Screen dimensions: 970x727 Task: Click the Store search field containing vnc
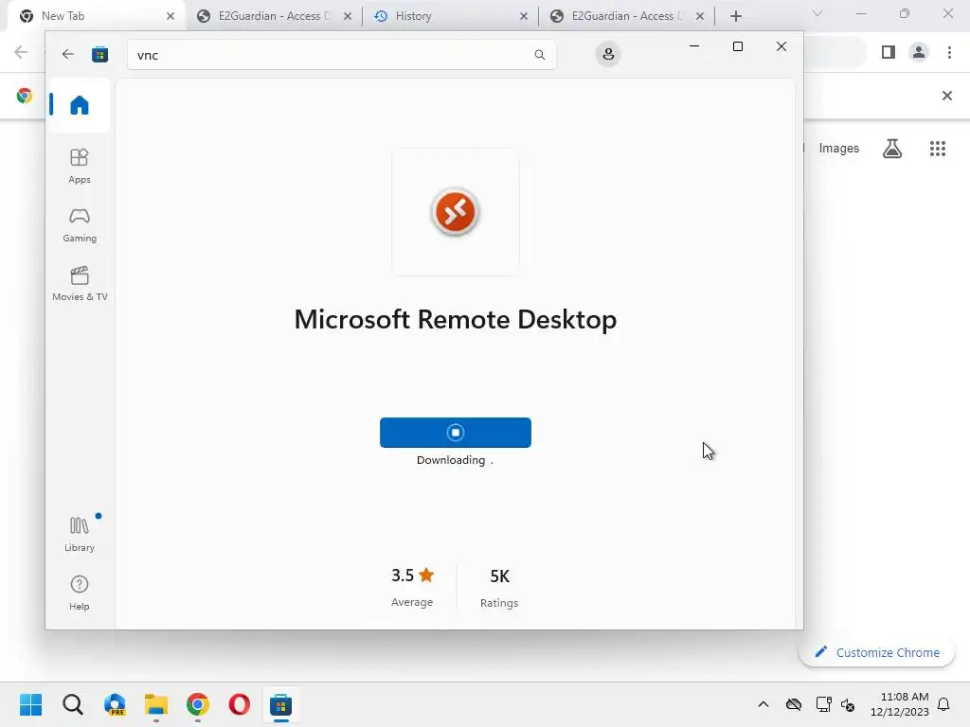(341, 55)
